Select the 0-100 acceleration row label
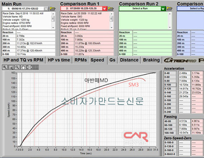This screenshot has height=158, width=204. tap(170, 85)
